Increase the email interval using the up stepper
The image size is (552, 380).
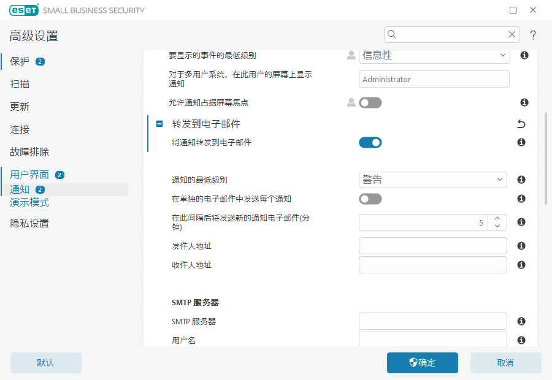pyautogui.click(x=498, y=218)
